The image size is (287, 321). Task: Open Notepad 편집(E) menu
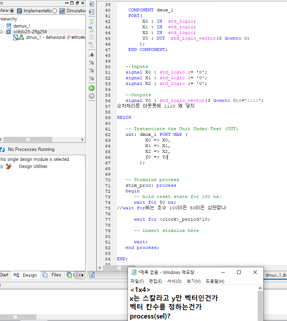[156, 281]
